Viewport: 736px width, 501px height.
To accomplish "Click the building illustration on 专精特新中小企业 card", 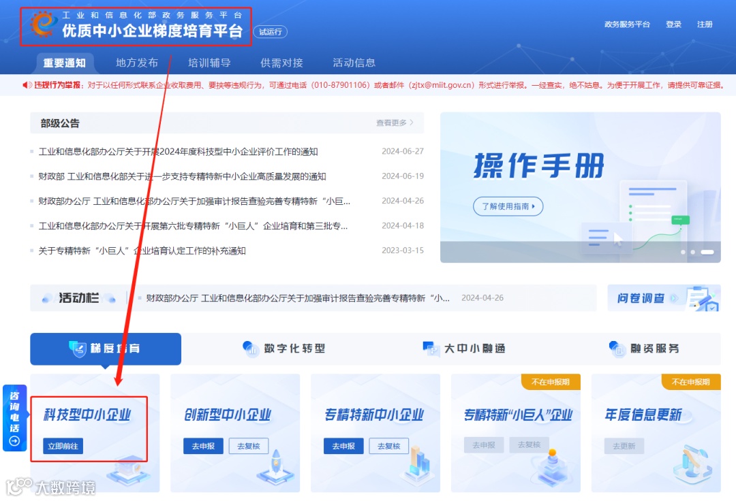I will (x=418, y=464).
